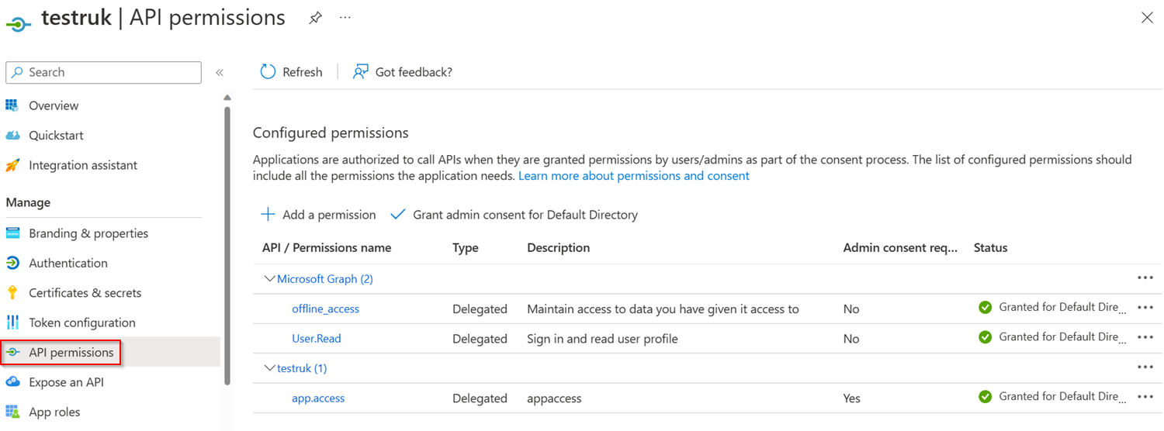Collapse the Microsoft Graph group chevron

click(x=270, y=279)
